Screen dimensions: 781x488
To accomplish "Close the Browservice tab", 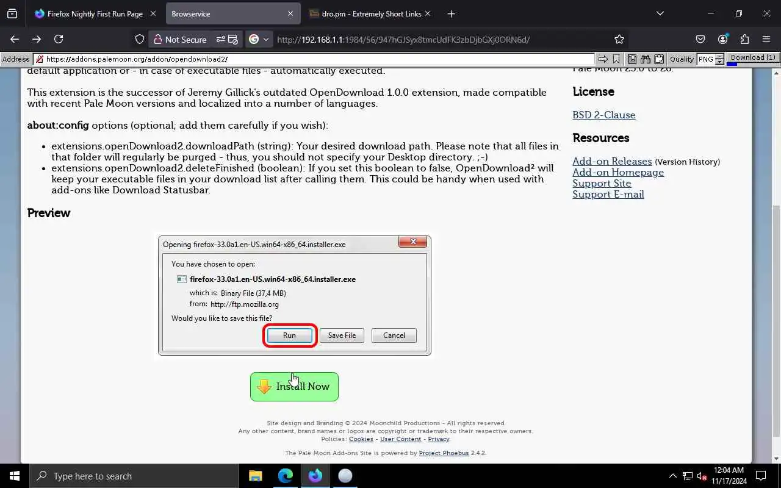I will coord(290,13).
